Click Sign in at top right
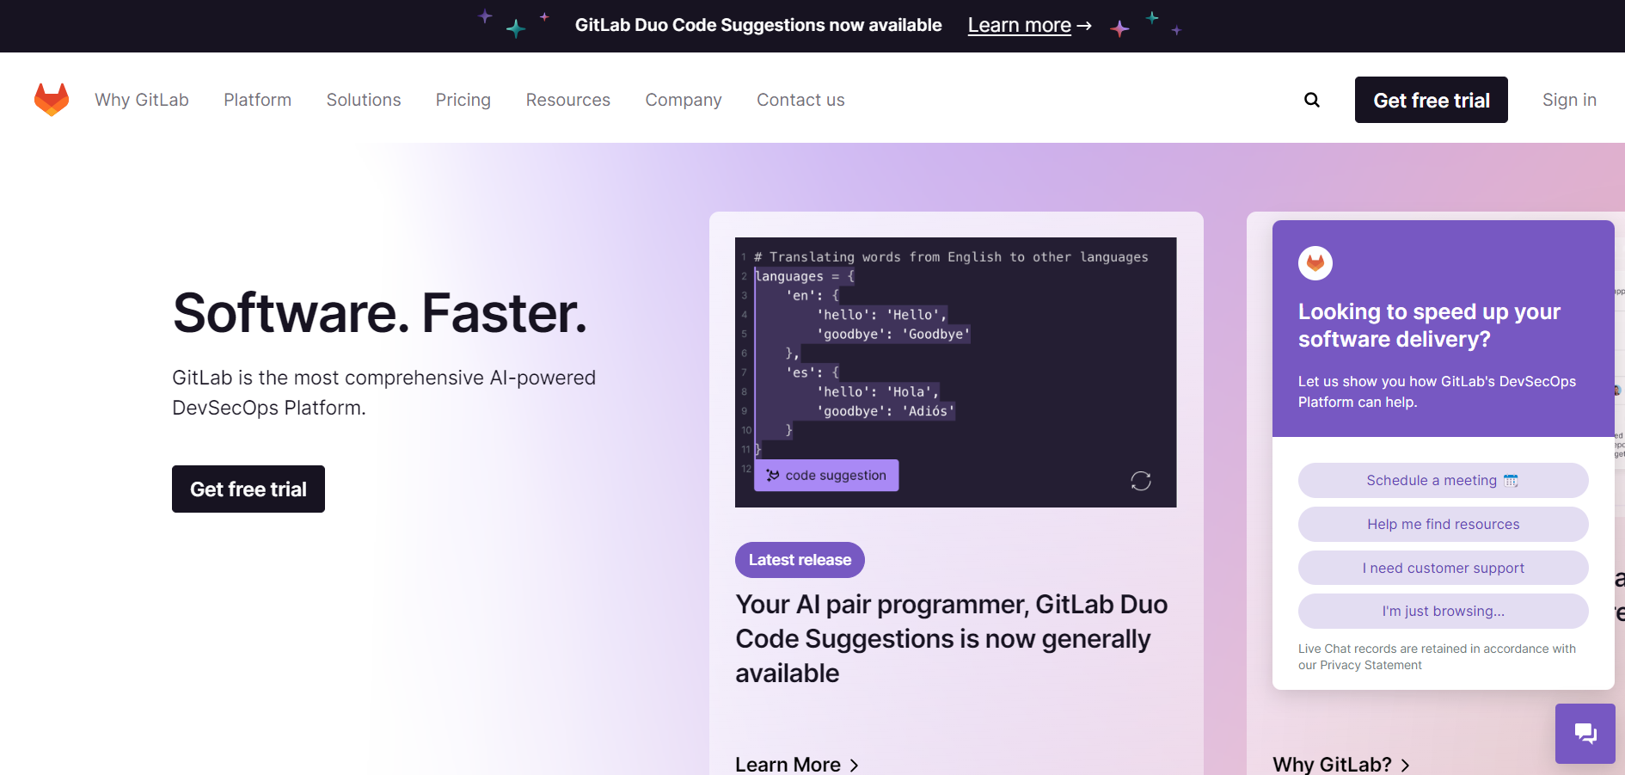Image resolution: width=1625 pixels, height=775 pixels. [x=1568, y=100]
